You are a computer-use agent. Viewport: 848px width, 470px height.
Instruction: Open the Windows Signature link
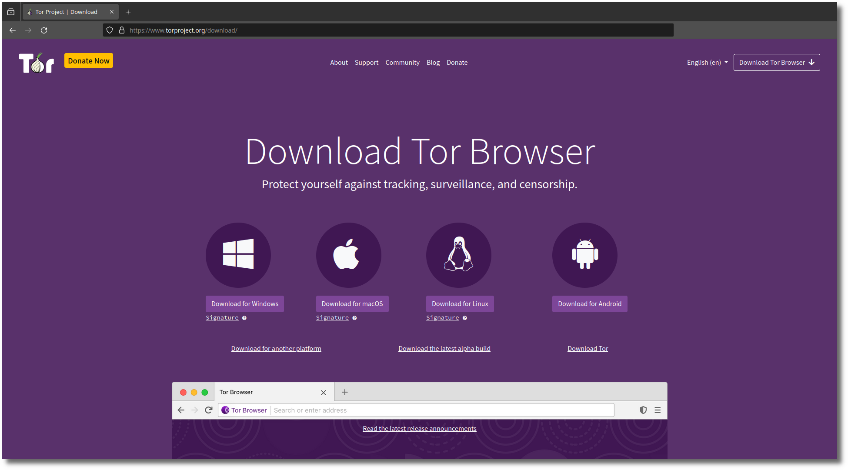point(222,318)
